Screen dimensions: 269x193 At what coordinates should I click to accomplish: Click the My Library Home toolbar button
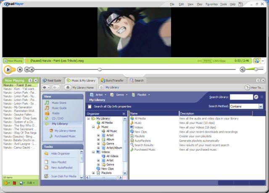[79, 87]
